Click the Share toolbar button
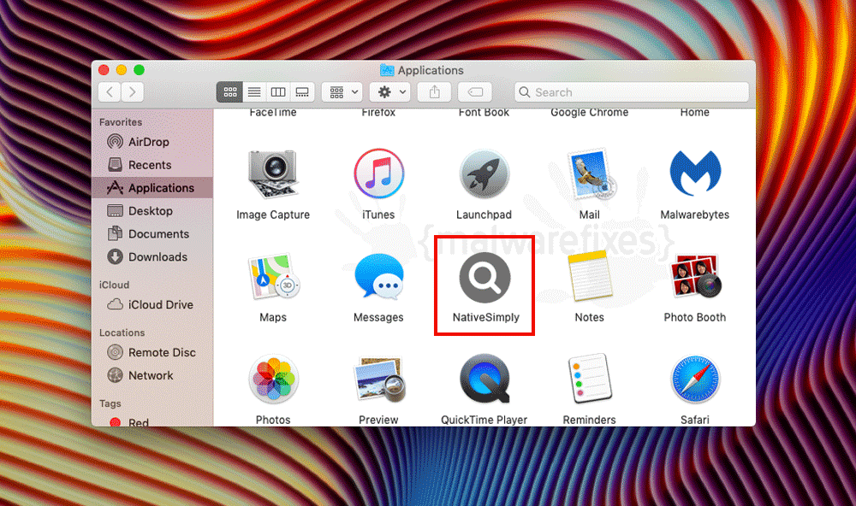This screenshot has width=856, height=506. pos(435,92)
